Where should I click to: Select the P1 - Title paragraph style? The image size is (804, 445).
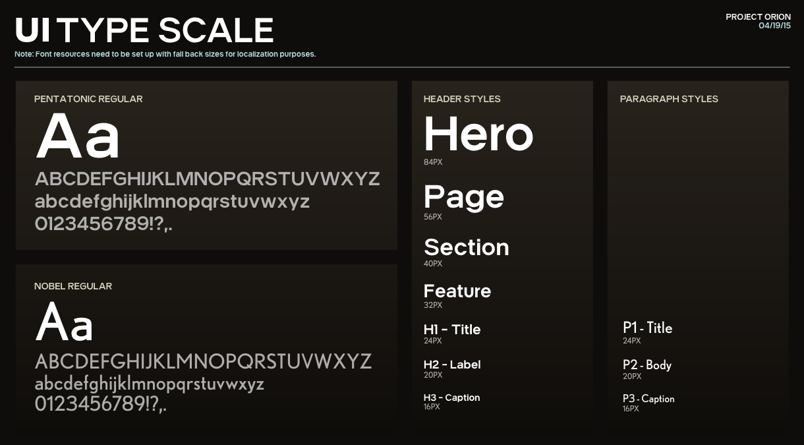[647, 328]
